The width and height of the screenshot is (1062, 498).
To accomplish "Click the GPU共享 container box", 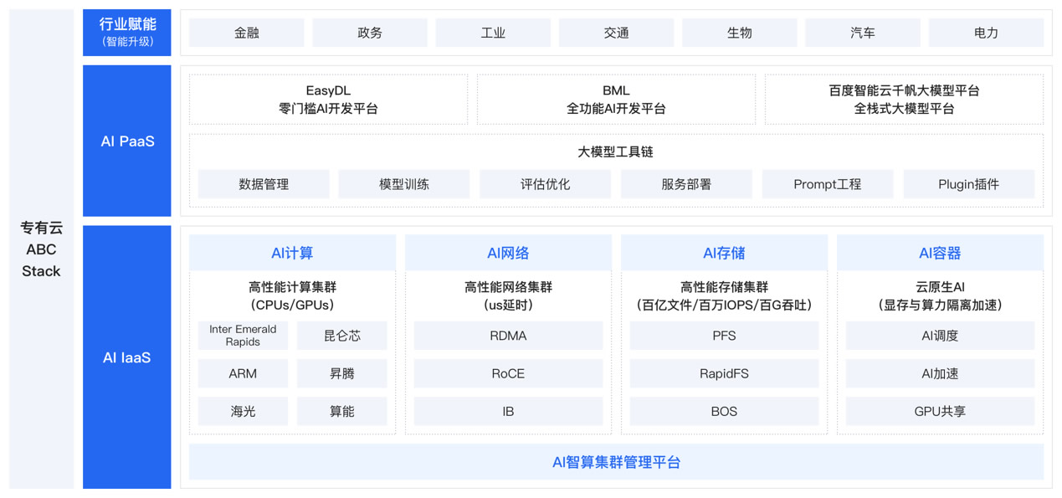I will click(940, 411).
